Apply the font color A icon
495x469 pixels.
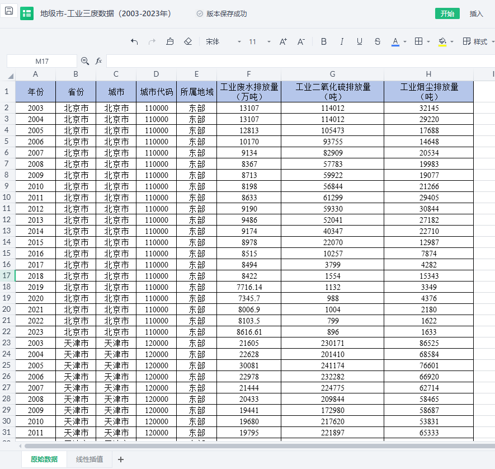[395, 41]
